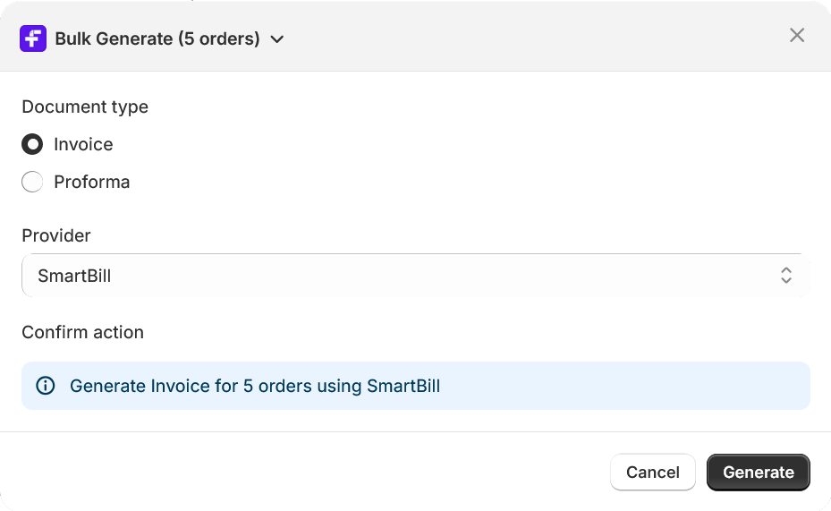
Task: Open the SmartBill provider dropdown
Action: coord(415,276)
